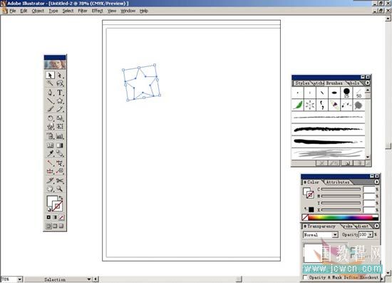The image size is (392, 283).
Task: Check the Opacity & Mask Define Knockout checkbox
Action: click(x=305, y=277)
